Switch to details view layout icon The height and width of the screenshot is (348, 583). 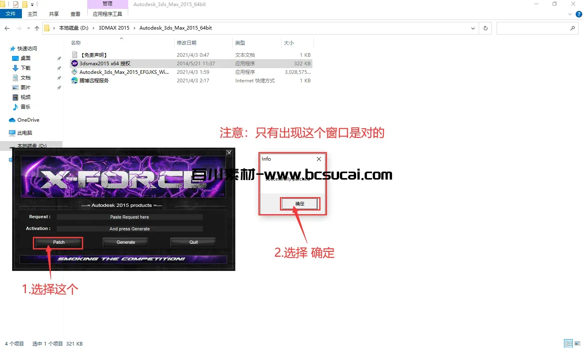569,344
